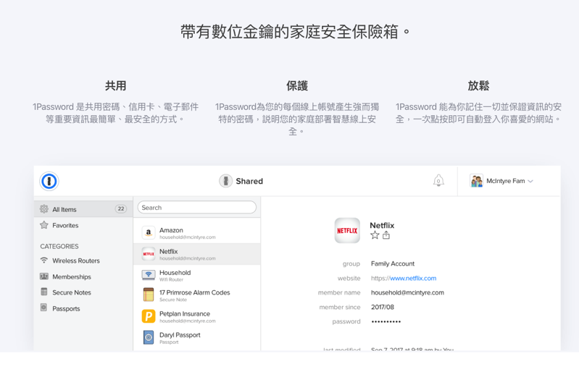Click the 2017/08 member since value
579x372 pixels.
[383, 307]
